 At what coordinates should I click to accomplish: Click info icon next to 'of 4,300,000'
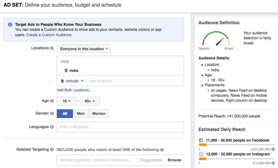[273, 163]
